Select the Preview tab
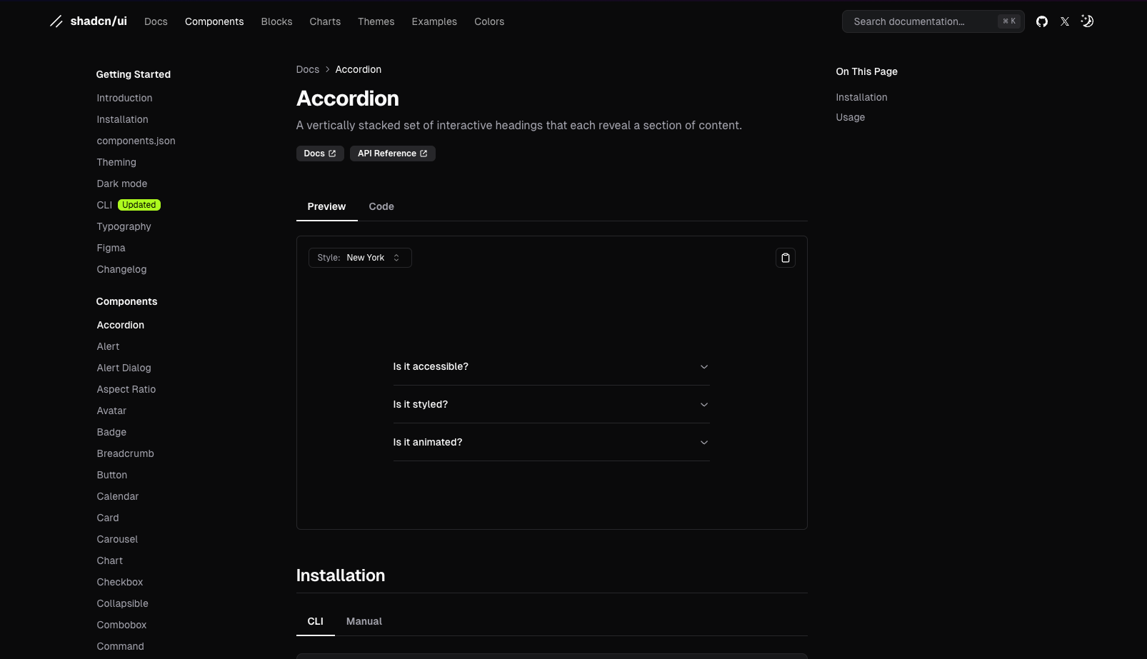 point(326,206)
